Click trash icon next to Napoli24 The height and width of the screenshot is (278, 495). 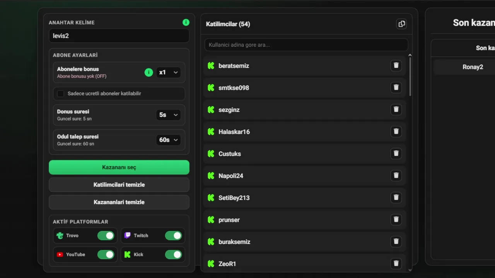(396, 176)
